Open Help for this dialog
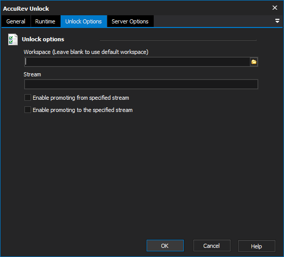 click(x=257, y=246)
